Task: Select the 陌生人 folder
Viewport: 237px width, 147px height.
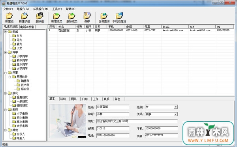Action: coord(19,138)
